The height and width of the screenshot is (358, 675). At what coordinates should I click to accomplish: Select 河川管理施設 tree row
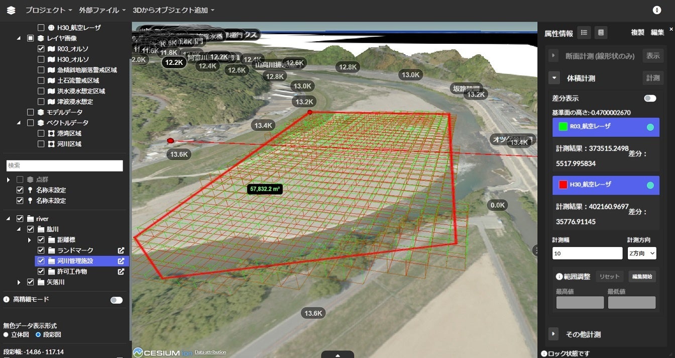click(x=82, y=261)
